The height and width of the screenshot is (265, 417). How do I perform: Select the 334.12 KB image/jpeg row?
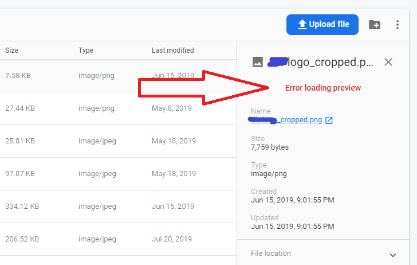click(119, 206)
